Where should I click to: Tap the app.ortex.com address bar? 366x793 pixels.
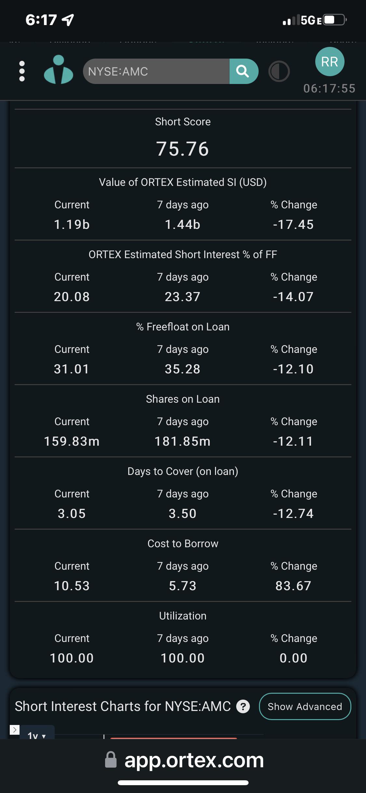click(194, 760)
